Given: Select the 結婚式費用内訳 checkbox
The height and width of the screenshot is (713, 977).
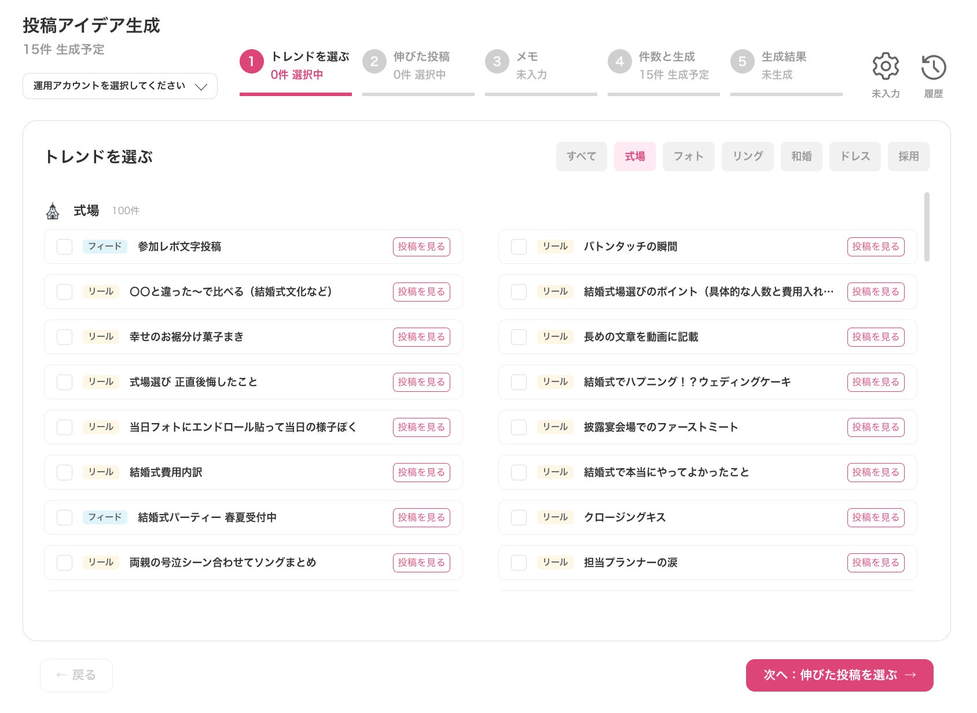Looking at the screenshot, I should [x=65, y=472].
